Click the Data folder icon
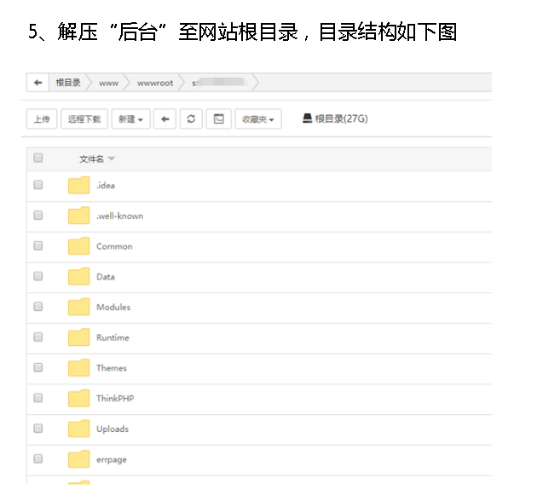 pyautogui.click(x=79, y=277)
